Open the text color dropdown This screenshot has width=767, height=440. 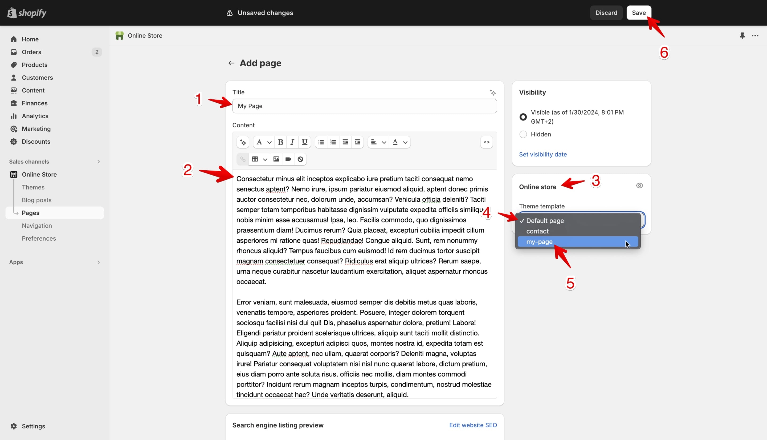399,142
